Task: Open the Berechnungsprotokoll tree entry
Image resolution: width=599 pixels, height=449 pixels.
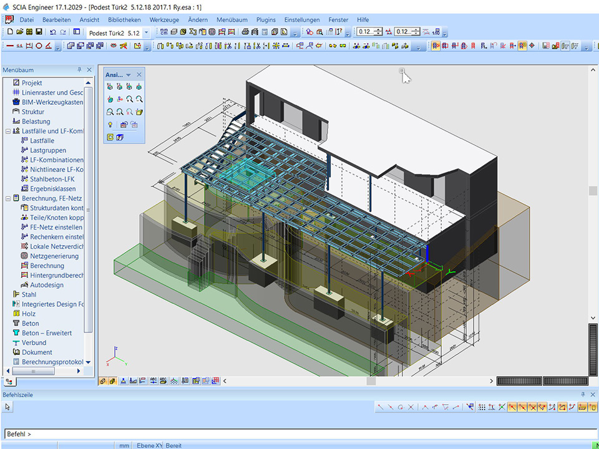Action: pos(52,362)
